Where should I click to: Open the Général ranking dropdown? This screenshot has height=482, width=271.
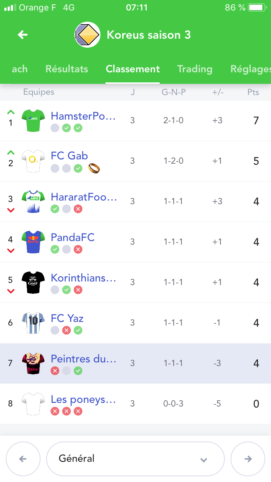coord(135,459)
